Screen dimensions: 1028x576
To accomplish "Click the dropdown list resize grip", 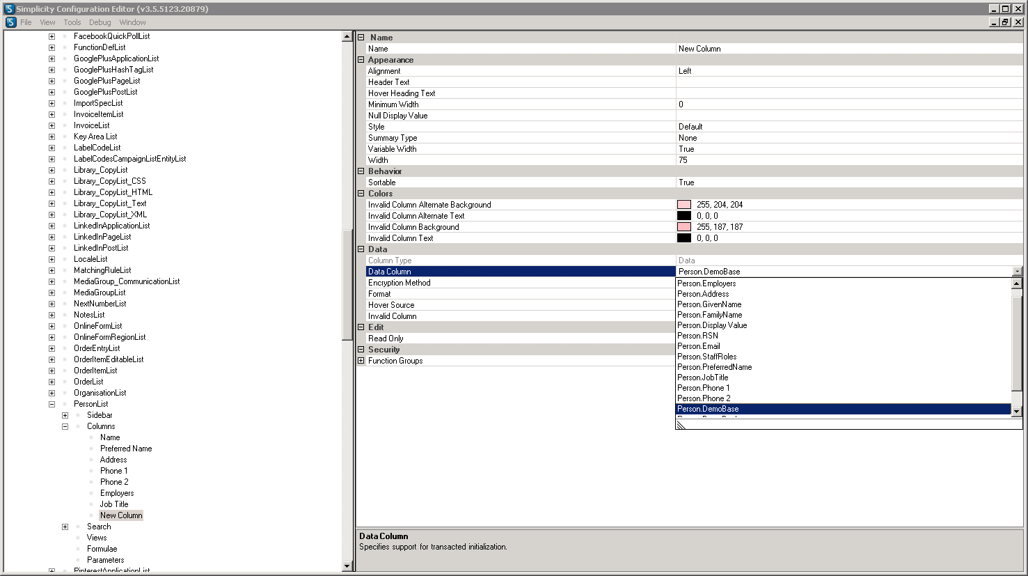I will [x=681, y=425].
